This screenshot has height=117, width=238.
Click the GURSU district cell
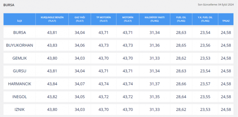pos(20,71)
